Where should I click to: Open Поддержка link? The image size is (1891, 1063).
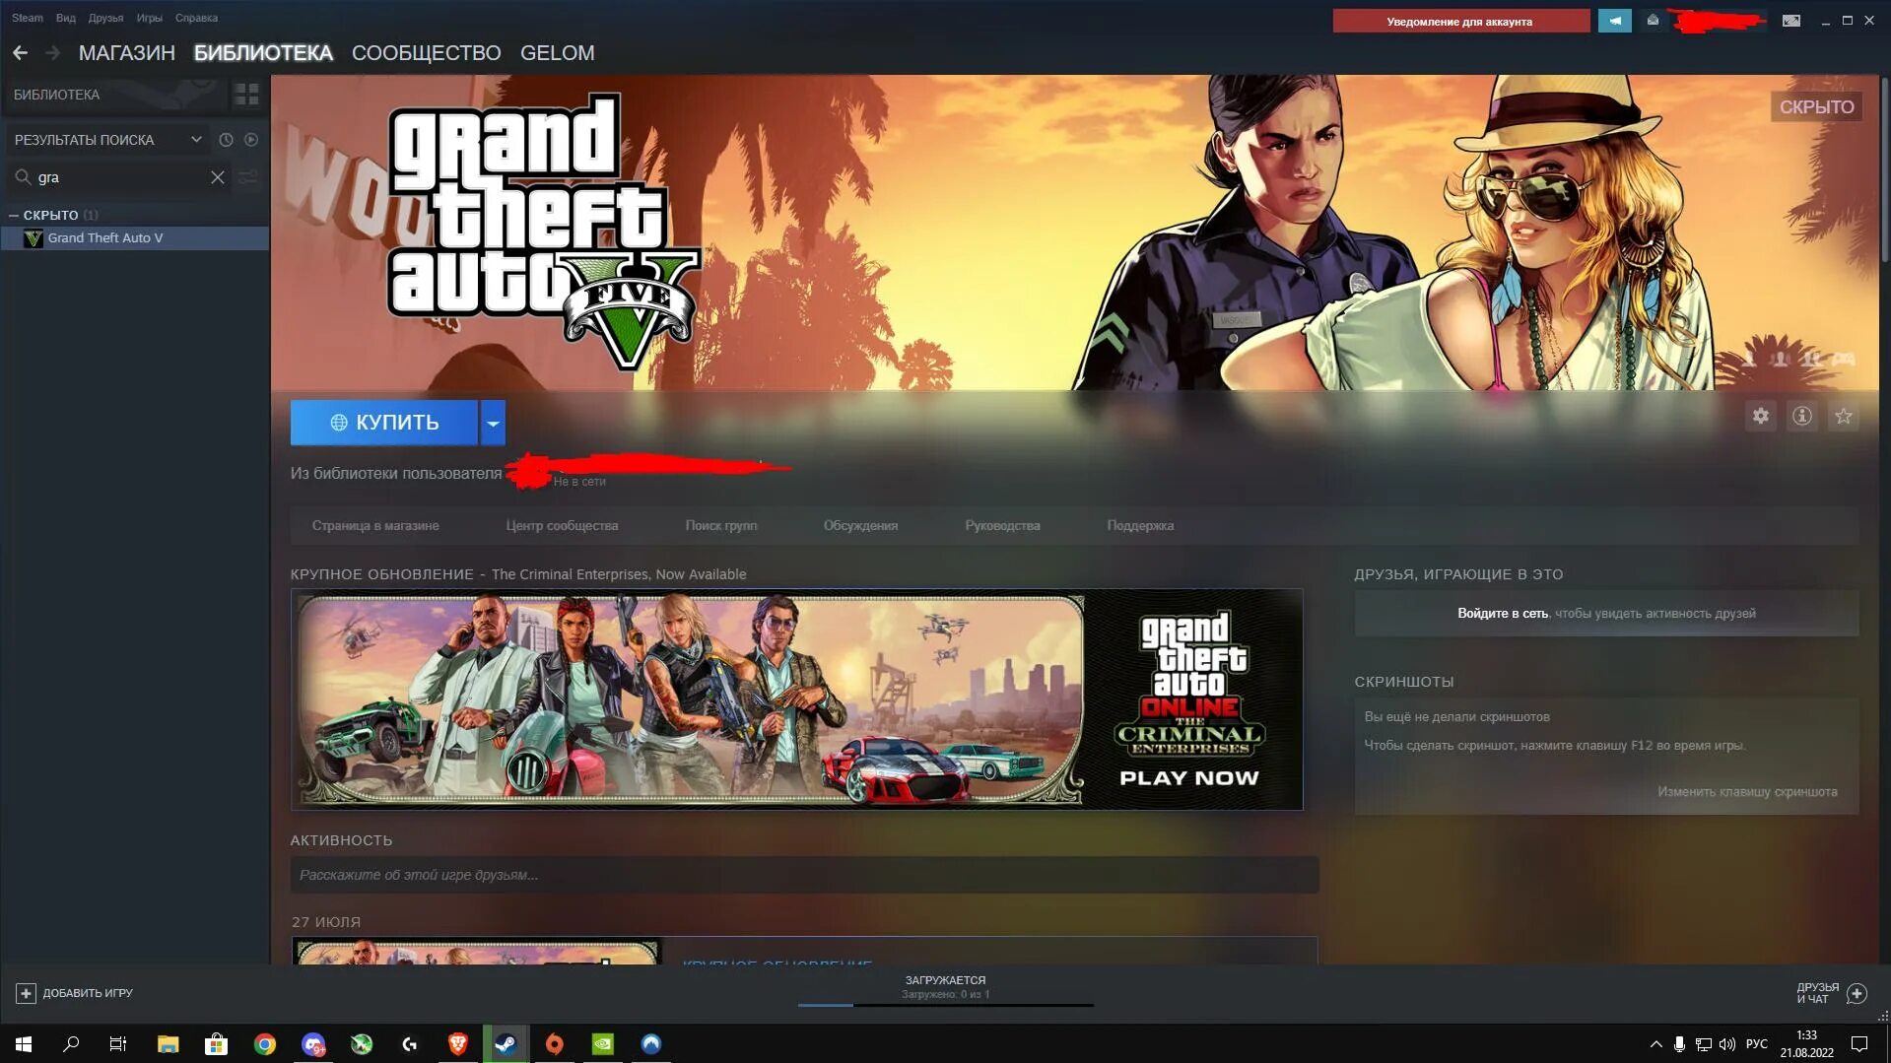1140,526
